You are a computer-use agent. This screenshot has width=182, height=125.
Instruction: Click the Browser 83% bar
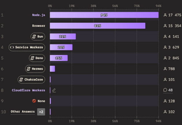tap(98, 26)
